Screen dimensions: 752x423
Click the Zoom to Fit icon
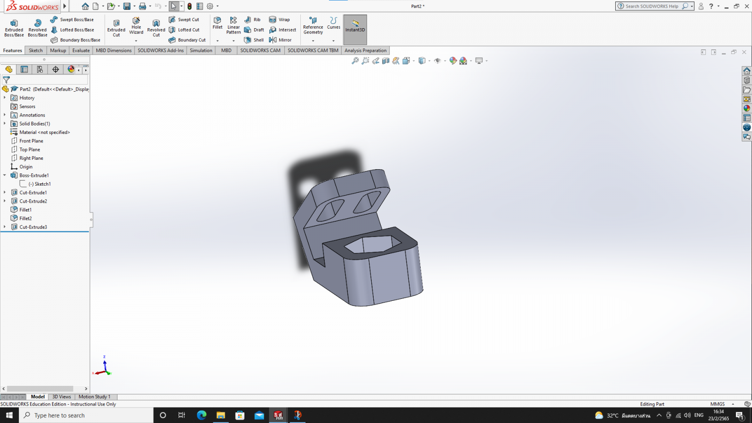tap(355, 61)
